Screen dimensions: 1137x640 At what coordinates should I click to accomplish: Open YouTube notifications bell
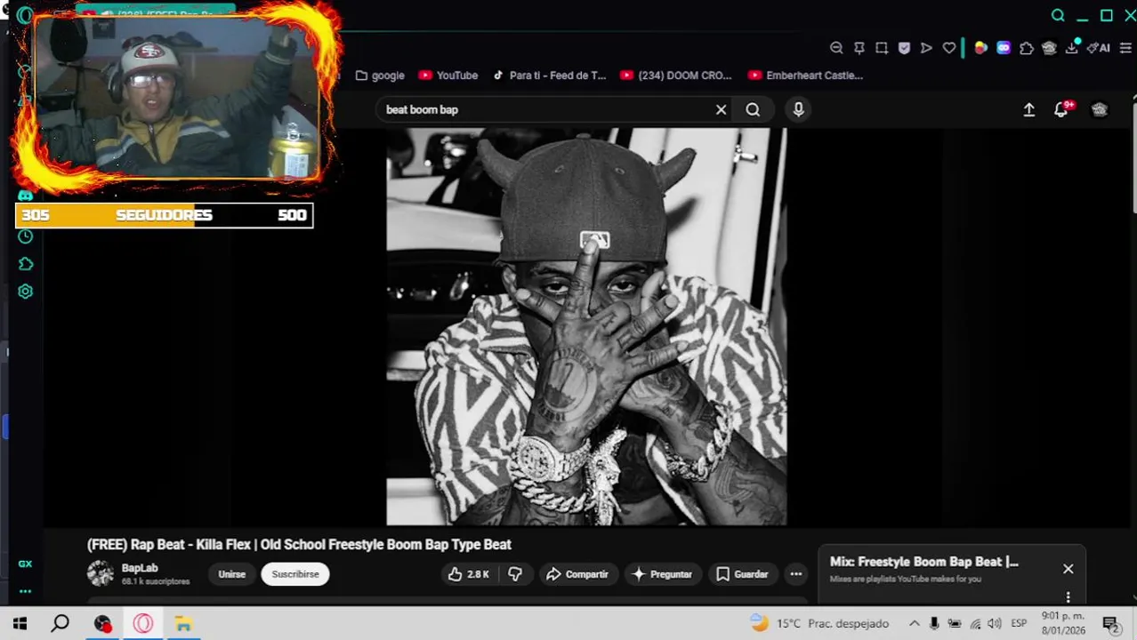tap(1061, 109)
